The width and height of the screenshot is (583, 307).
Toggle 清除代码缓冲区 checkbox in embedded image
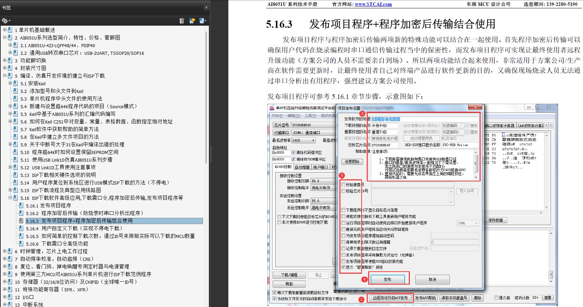[294, 152]
